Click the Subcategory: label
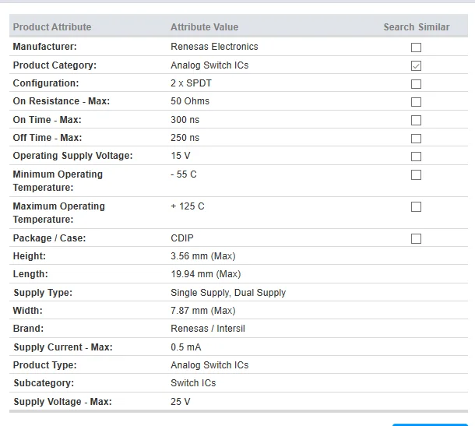475x426 pixels. (44, 383)
